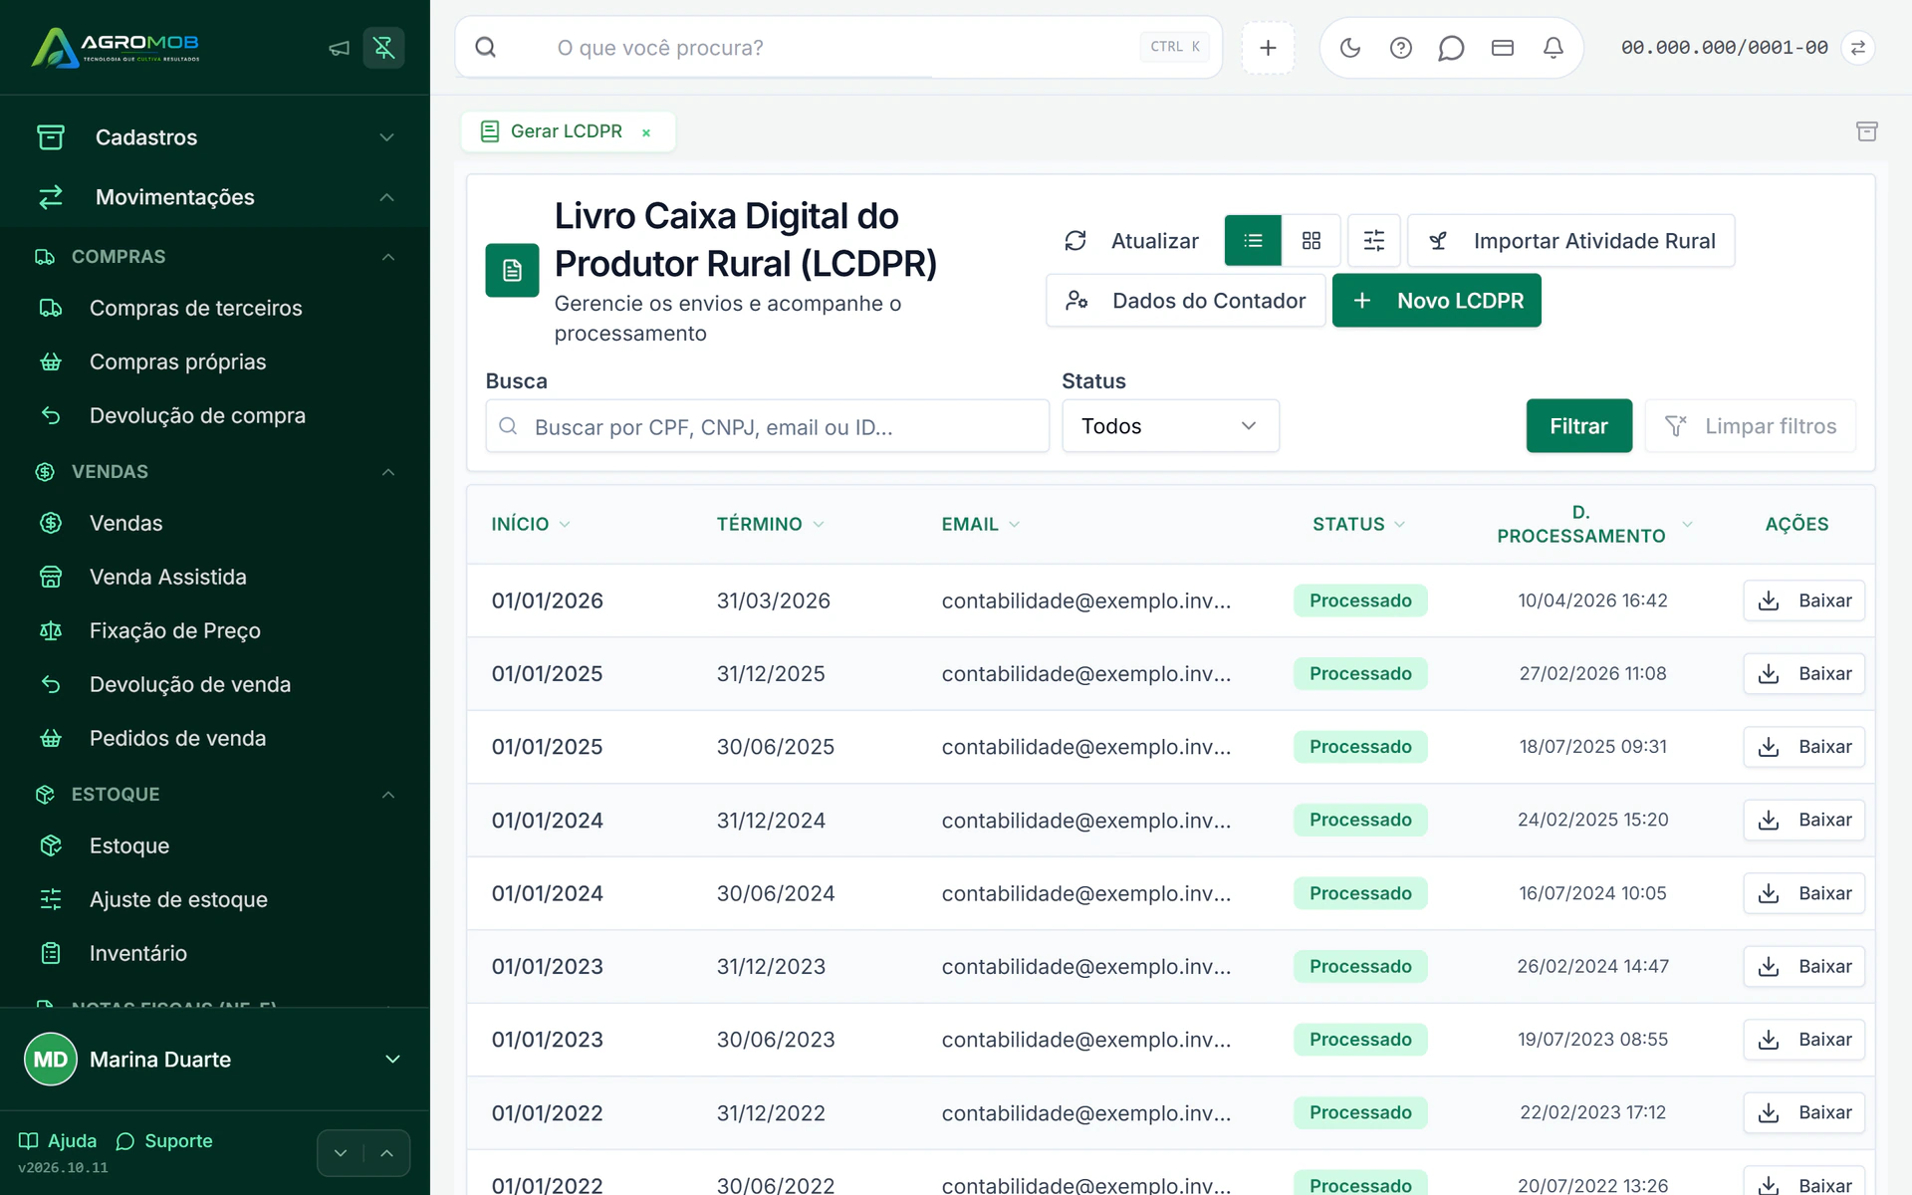Click Atualizar to refresh the list
Image resolution: width=1912 pixels, height=1195 pixels.
(x=1131, y=241)
